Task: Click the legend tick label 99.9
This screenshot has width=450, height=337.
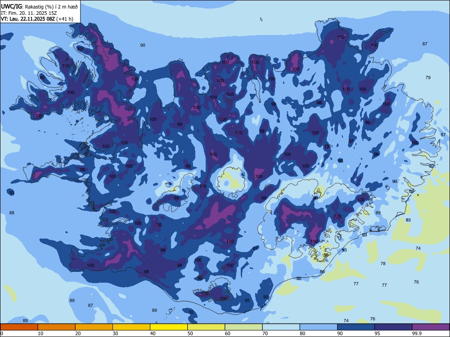Action: click(x=417, y=333)
